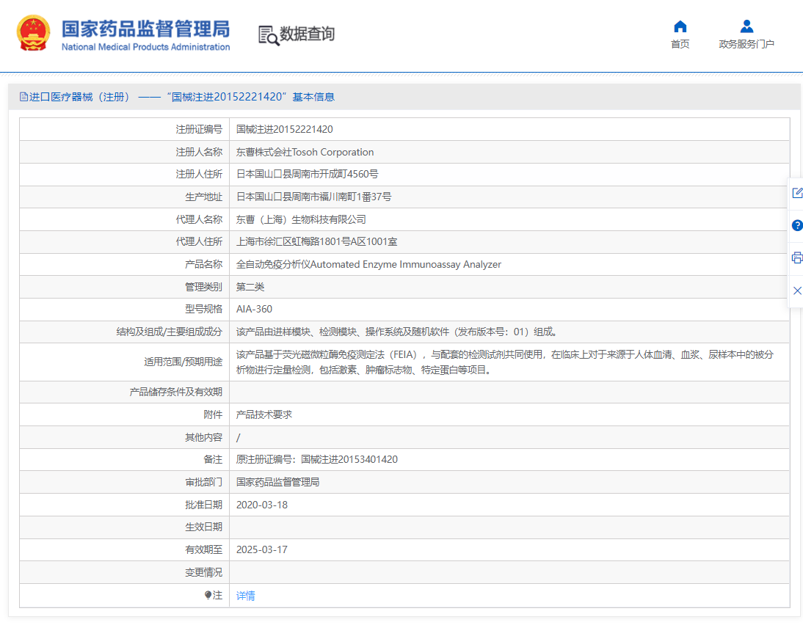Go to 首页 home icon
Screen dimensions: 803x625
coord(680,26)
